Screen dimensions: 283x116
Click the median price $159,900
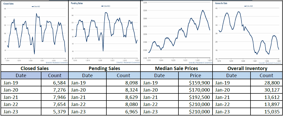[x=199, y=83]
